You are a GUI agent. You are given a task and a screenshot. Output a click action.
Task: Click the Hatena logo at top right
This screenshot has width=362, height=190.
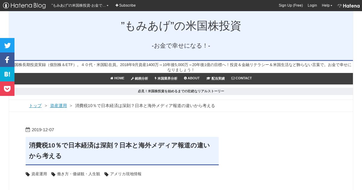348,5
